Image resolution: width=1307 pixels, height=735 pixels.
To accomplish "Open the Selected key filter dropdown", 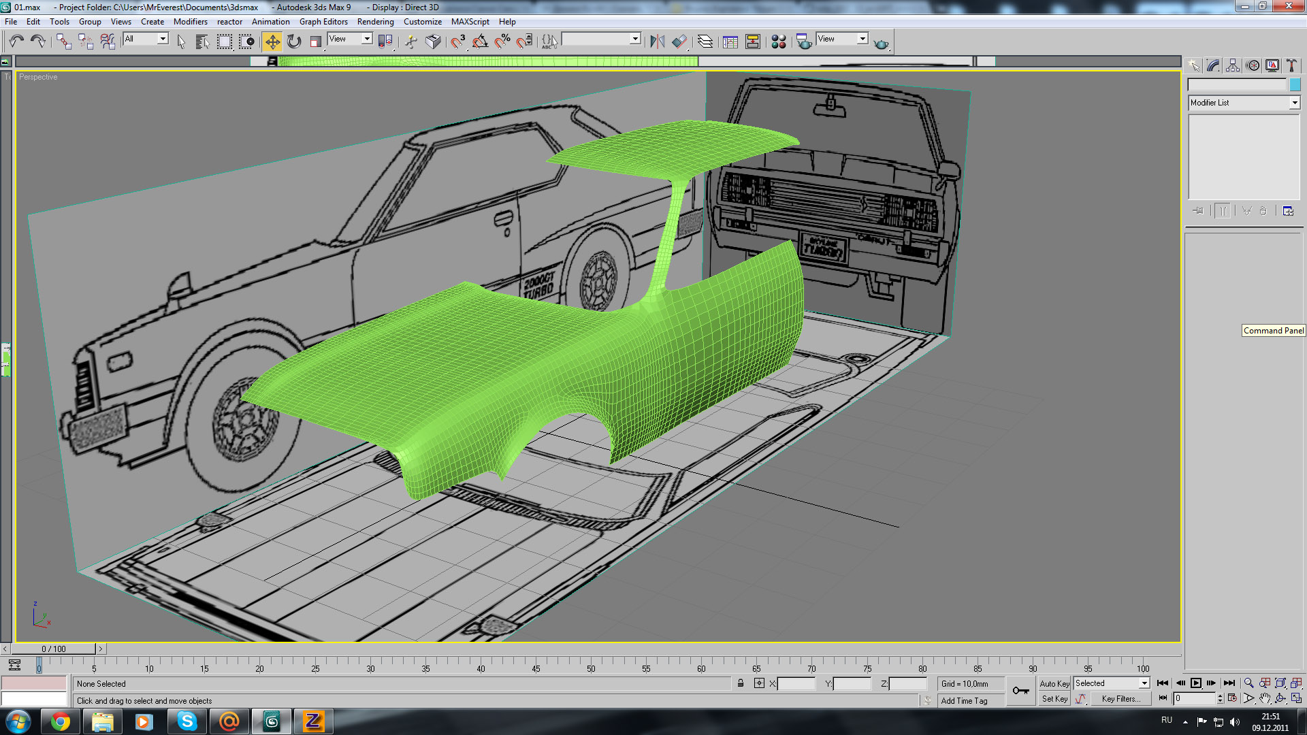I will click(x=1144, y=683).
